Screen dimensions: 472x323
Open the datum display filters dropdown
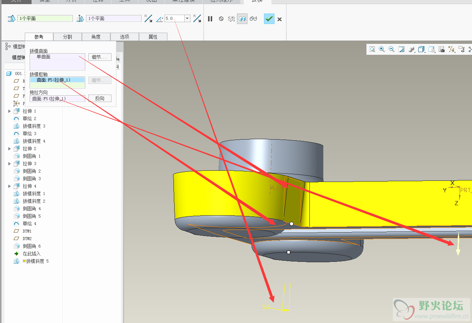[452, 49]
